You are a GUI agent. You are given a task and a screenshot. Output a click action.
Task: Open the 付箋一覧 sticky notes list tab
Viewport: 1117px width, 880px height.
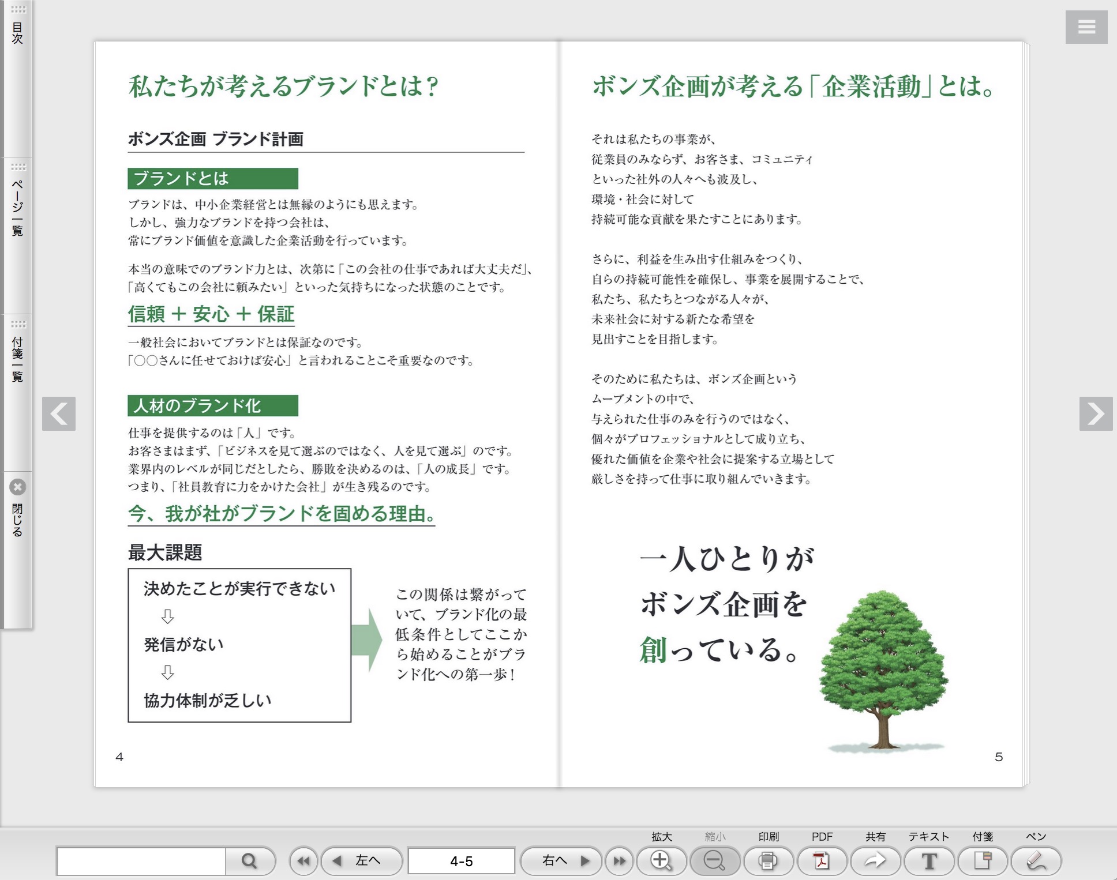coord(17,393)
